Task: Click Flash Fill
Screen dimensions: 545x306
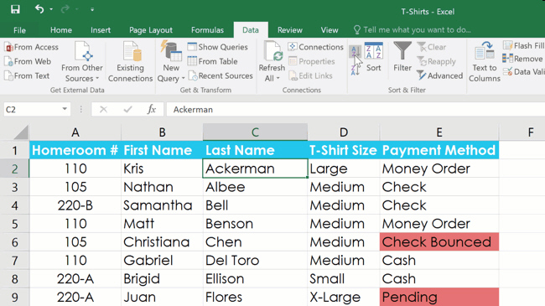Action: (523, 46)
